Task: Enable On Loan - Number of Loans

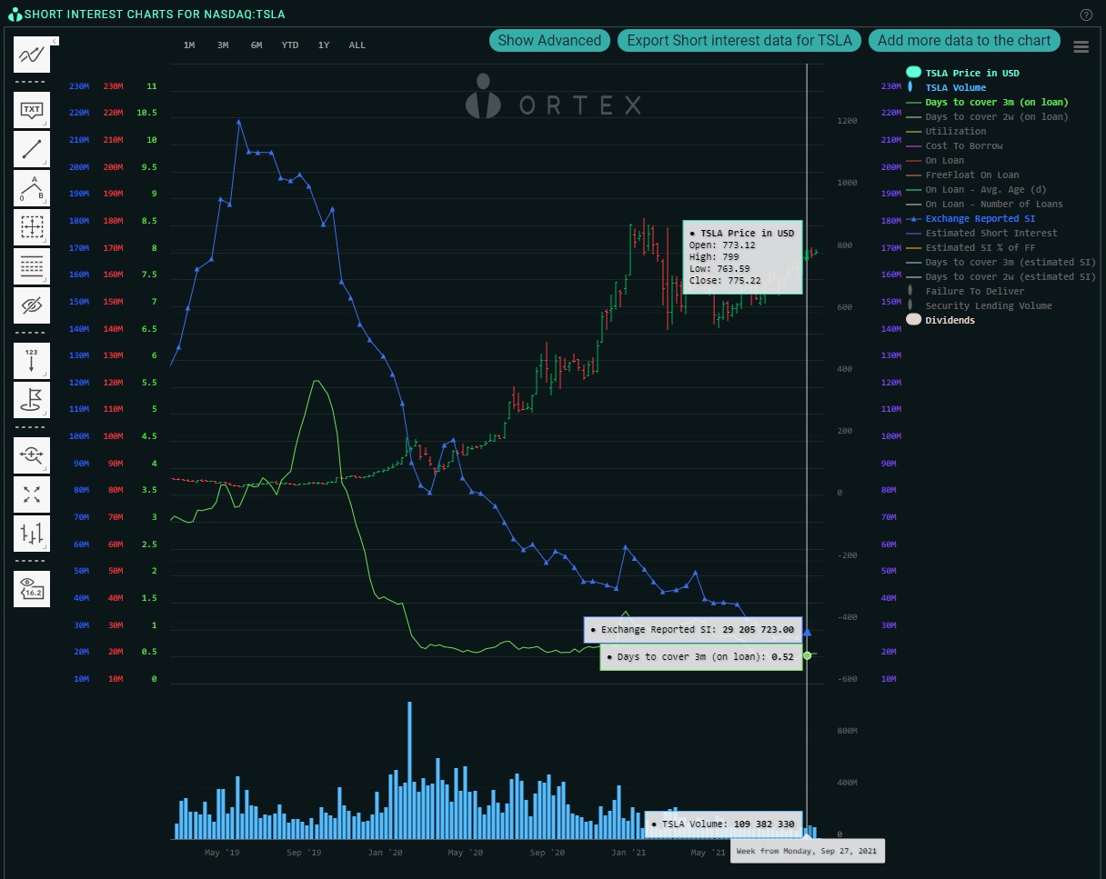Action: [984, 204]
